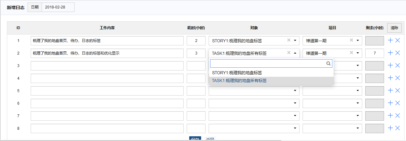Viewport: 406px width, 141px height.
Task: Click the search magnifier icon in the dropdown
Action: click(328, 64)
